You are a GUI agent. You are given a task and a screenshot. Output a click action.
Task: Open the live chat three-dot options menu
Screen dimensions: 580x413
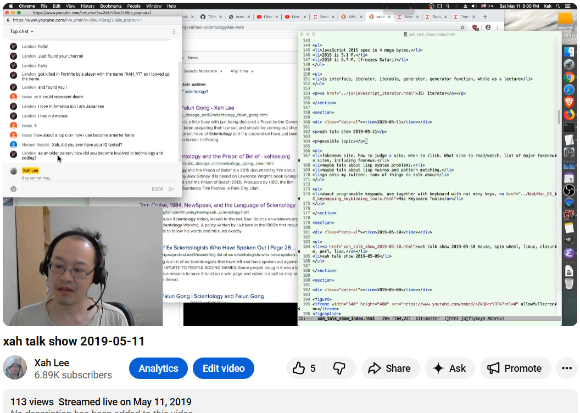coord(174,31)
